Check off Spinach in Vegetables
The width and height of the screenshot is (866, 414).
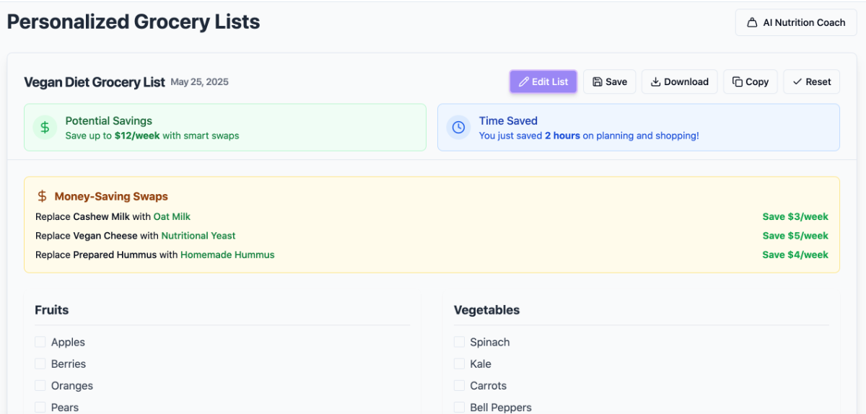459,342
